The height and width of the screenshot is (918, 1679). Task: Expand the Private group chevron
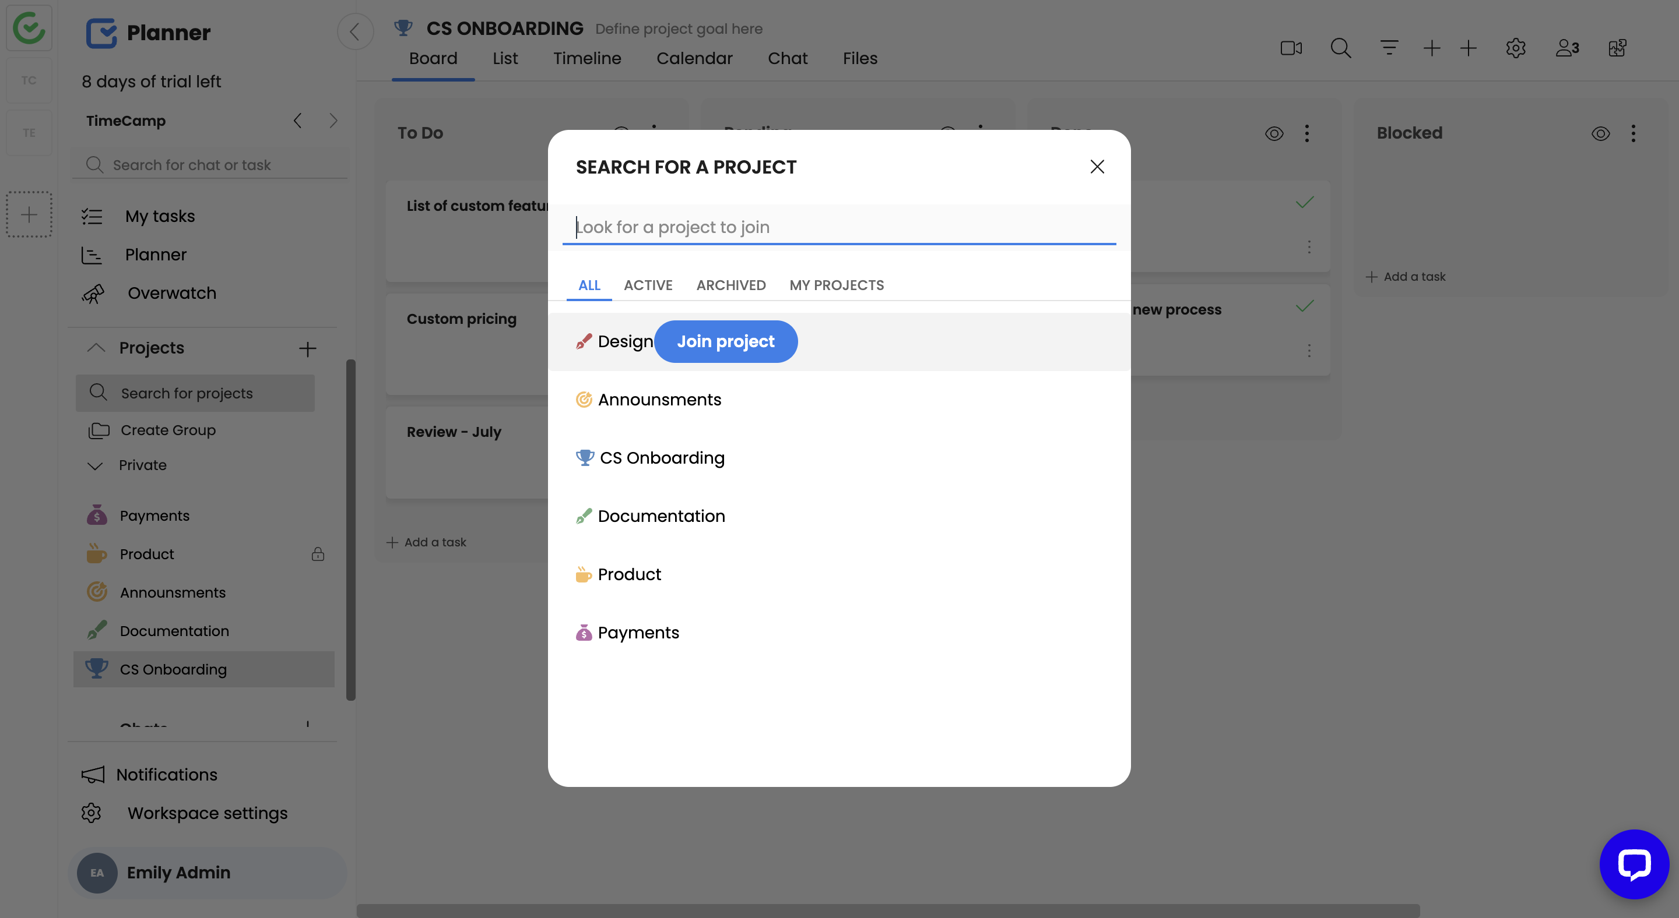pos(95,466)
